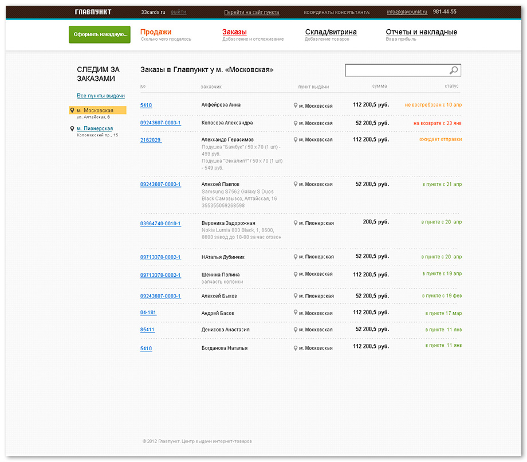Open the Склад/витрина tab
This screenshot has height=462, width=527.
pos(331,32)
